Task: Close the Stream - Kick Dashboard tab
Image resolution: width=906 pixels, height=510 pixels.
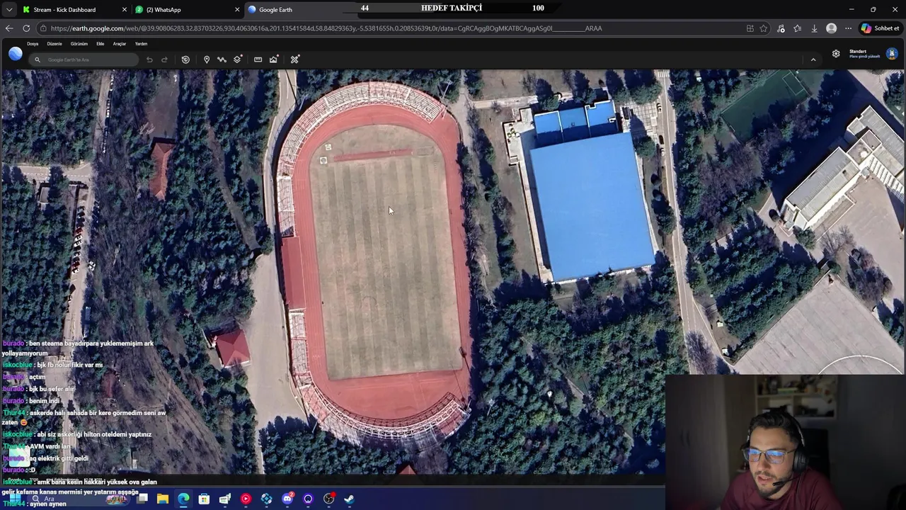Action: 125,10
